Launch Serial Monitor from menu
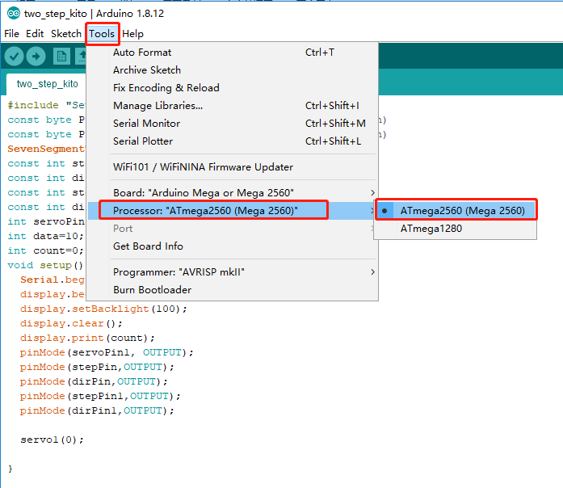Viewport: 563px width, 488px height. click(x=233, y=124)
